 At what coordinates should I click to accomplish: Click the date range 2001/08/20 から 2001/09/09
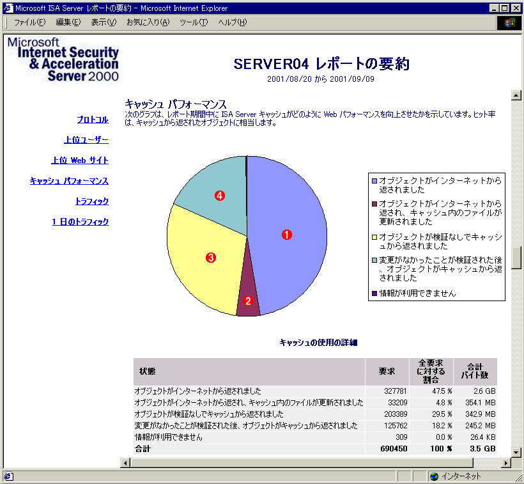(321, 79)
